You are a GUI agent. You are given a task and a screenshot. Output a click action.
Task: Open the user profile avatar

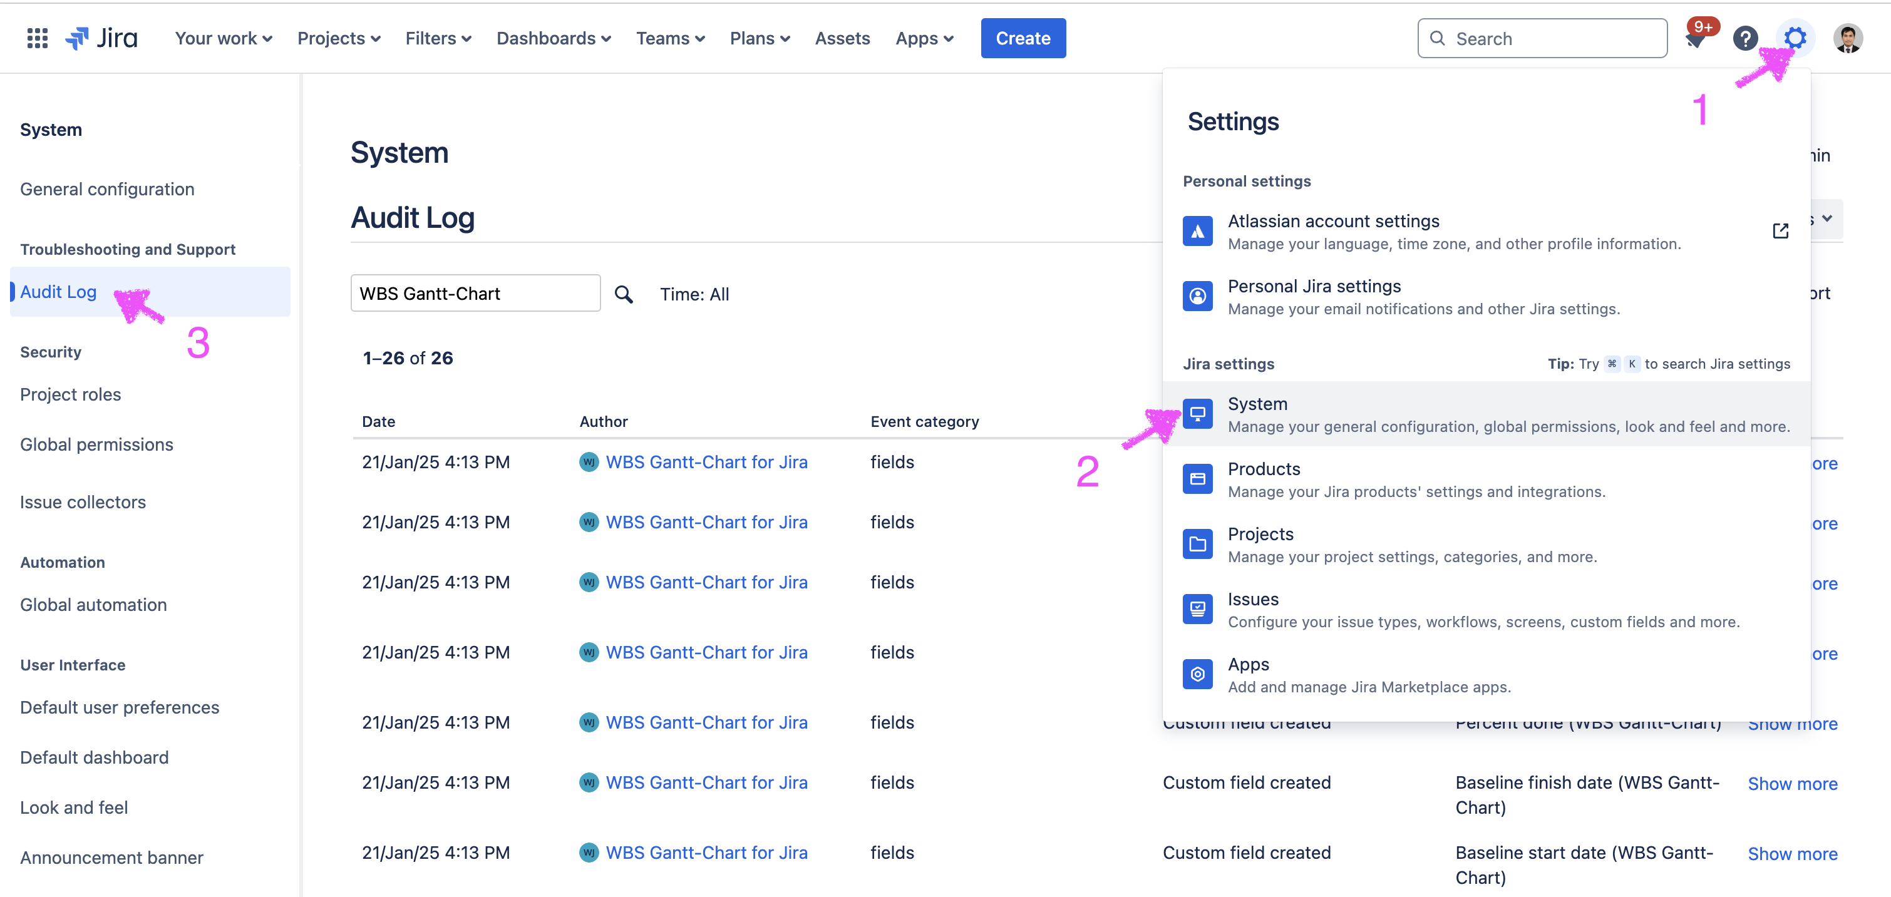pyautogui.click(x=1848, y=38)
